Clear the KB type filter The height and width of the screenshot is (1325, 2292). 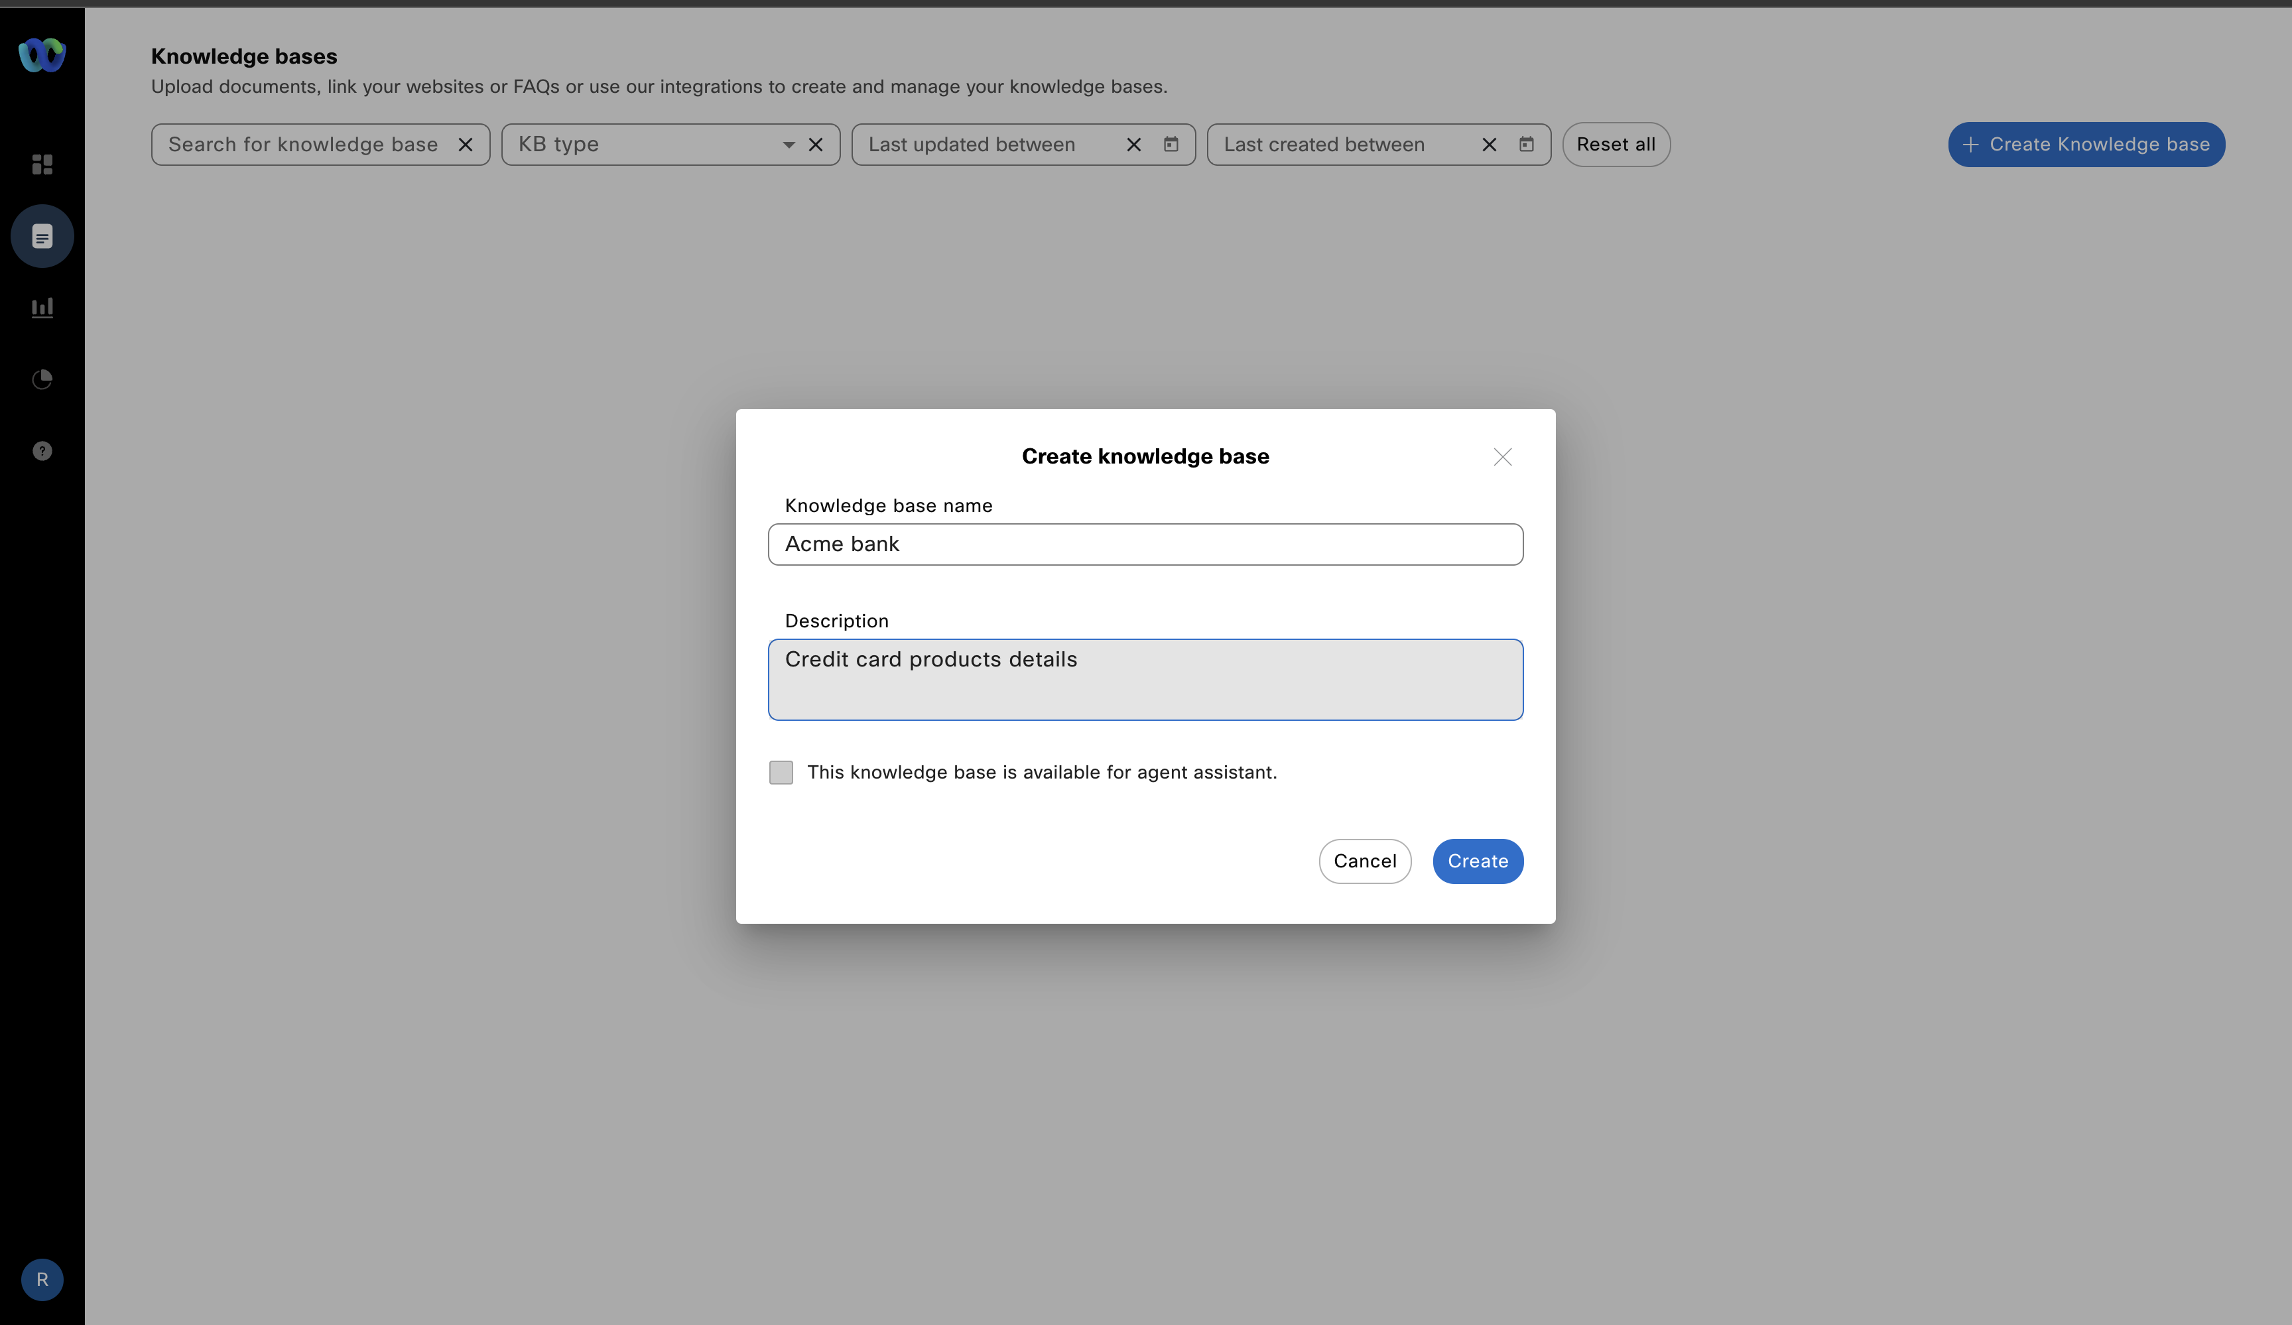coord(816,145)
